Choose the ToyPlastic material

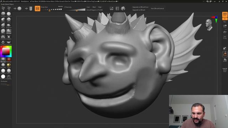pyautogui.click(x=9, y=71)
